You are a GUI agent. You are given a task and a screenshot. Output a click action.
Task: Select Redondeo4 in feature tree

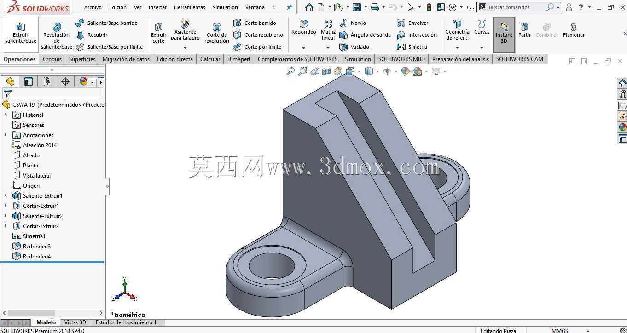[32, 257]
